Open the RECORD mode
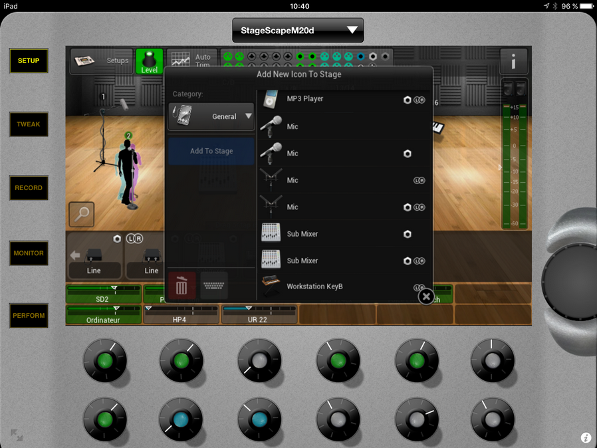597x448 pixels. click(29, 188)
